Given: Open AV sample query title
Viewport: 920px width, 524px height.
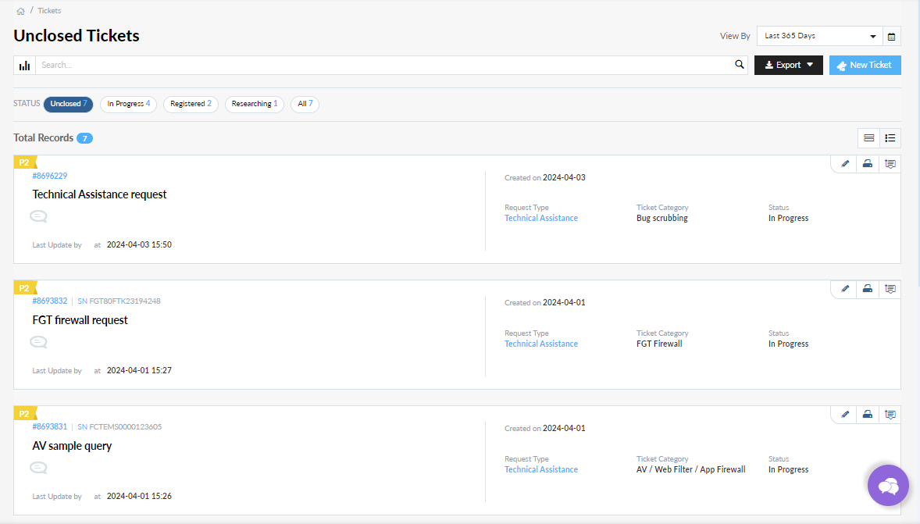Looking at the screenshot, I should pos(72,446).
